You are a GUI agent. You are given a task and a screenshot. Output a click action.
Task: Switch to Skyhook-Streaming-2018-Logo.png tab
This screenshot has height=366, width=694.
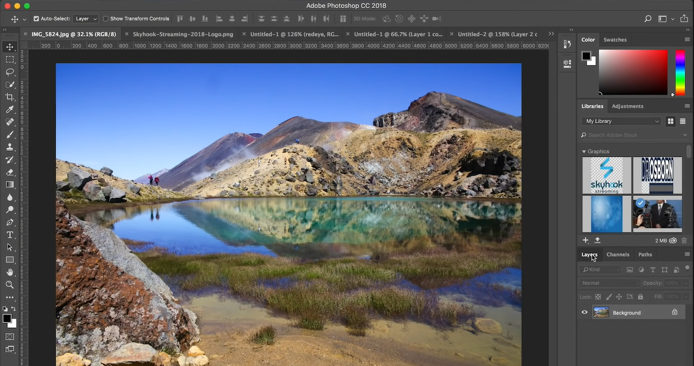click(183, 34)
